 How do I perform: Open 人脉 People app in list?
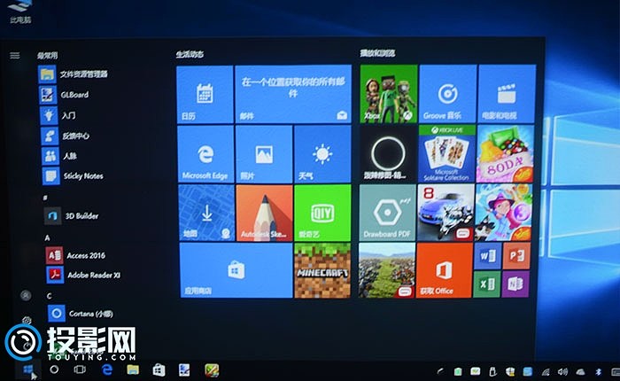pos(59,156)
